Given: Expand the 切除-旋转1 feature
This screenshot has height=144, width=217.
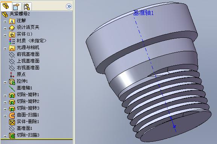Looking at the screenshot, I should 5,96.
